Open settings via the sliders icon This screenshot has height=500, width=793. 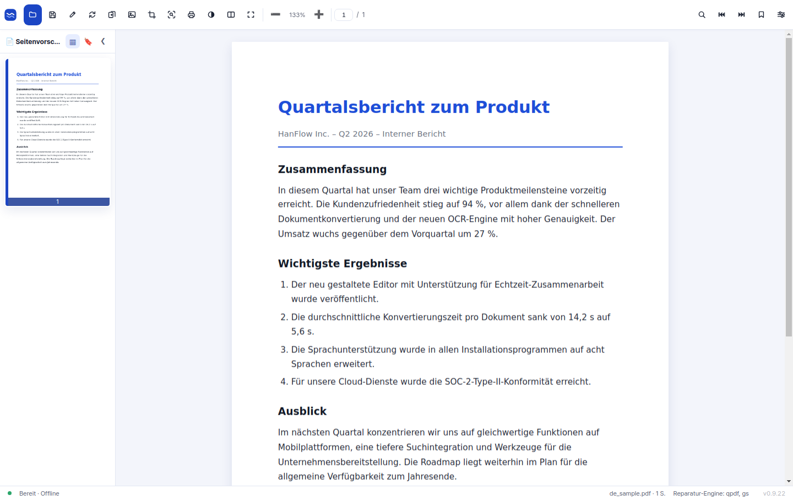coord(781,15)
